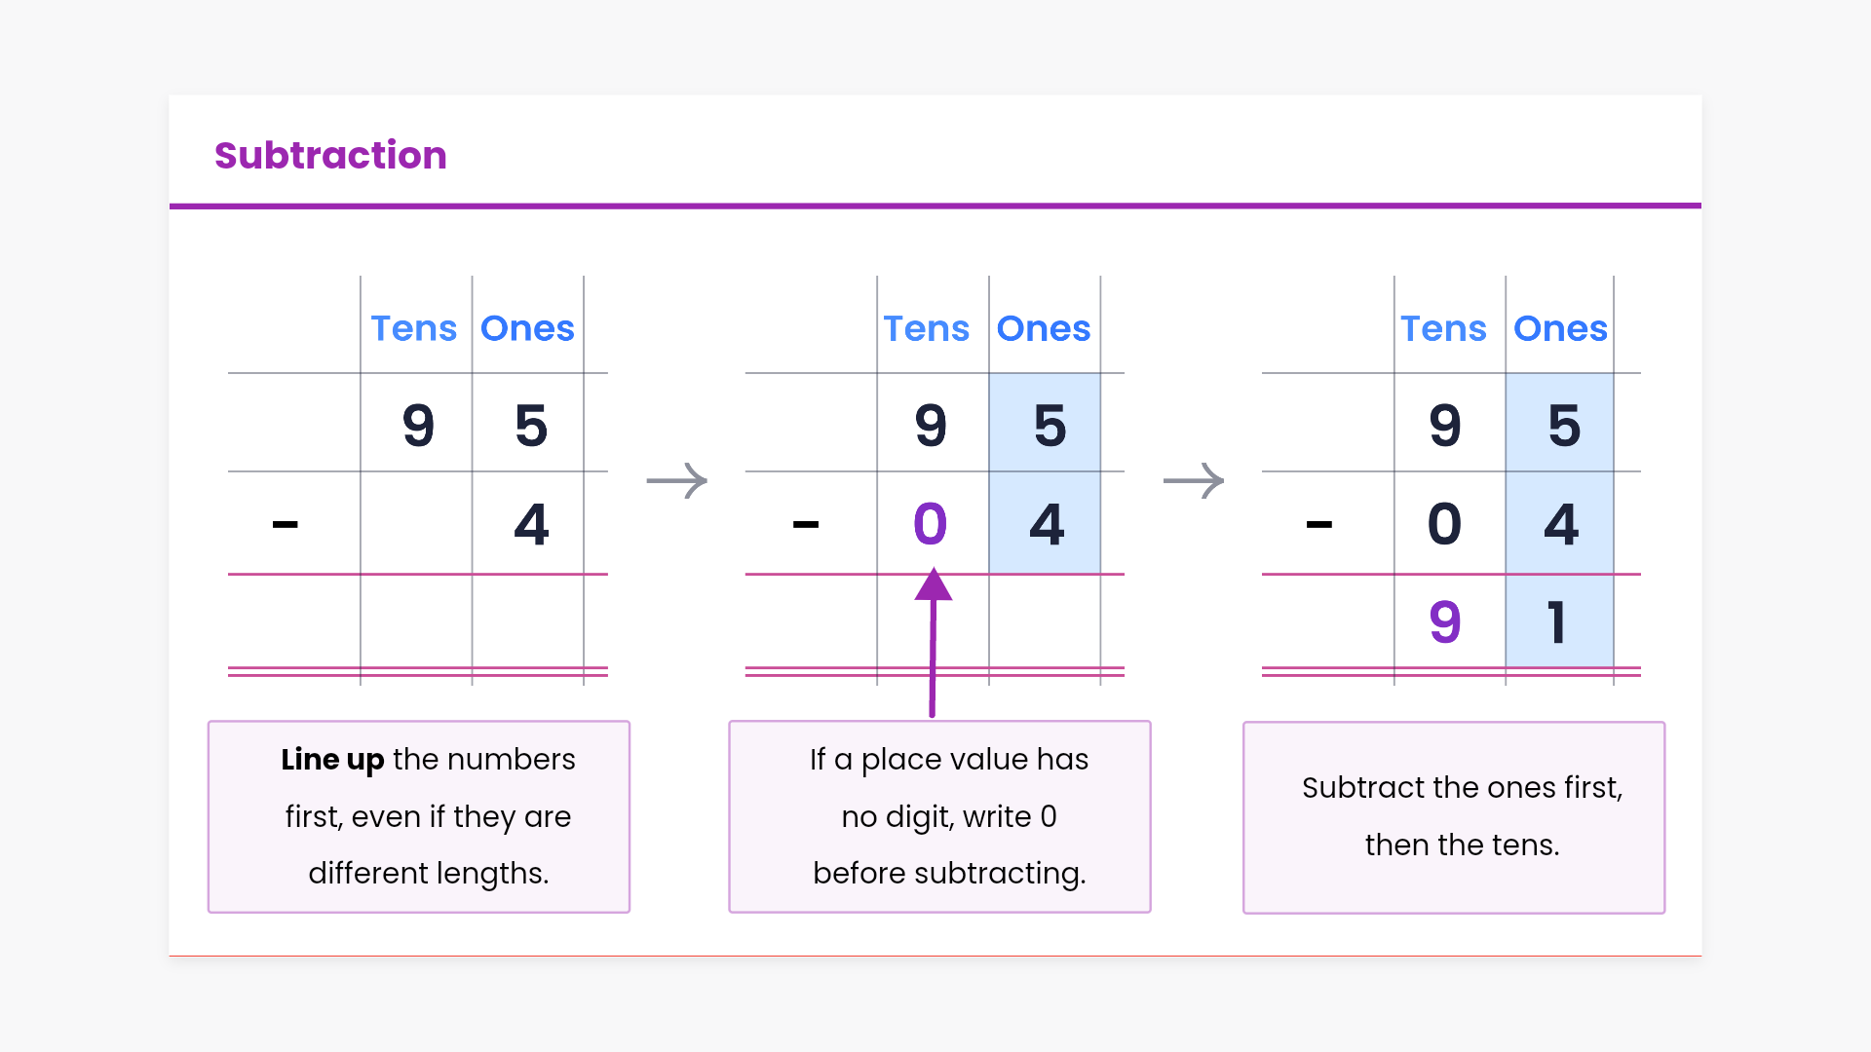Click the "Subtraction" slide title
1871x1052 pixels.
330,156
